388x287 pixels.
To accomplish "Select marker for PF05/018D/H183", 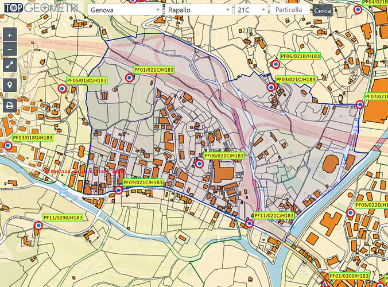I will point(62,89).
